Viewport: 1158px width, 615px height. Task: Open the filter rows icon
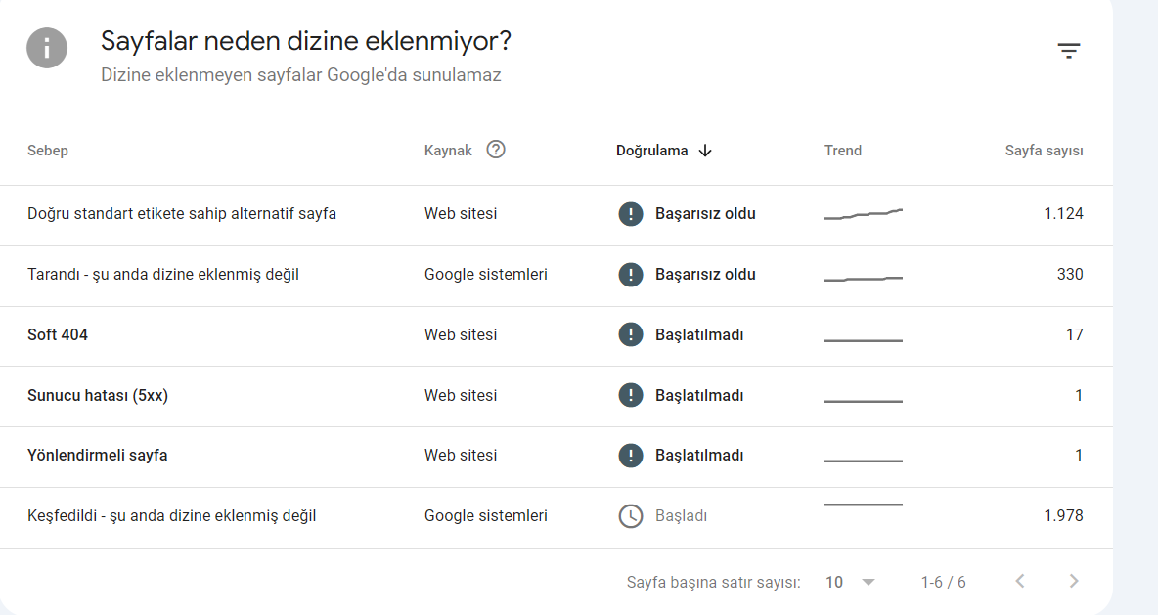coord(1068,51)
